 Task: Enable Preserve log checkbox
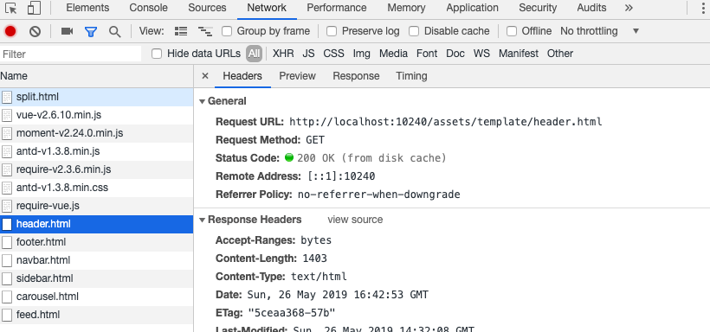[x=332, y=31]
